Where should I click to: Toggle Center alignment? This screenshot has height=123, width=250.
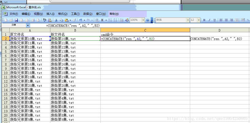pyautogui.click(x=226, y=20)
